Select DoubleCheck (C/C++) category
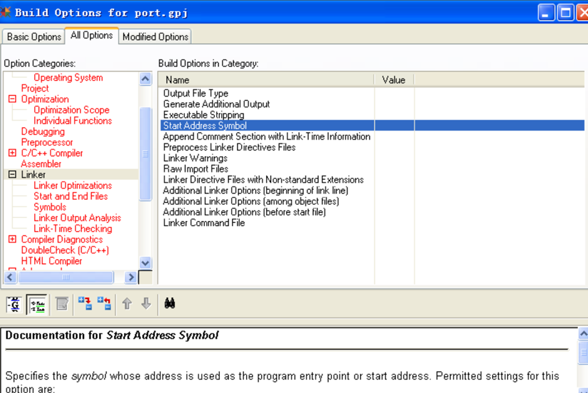The width and height of the screenshot is (588, 393). coord(65,250)
